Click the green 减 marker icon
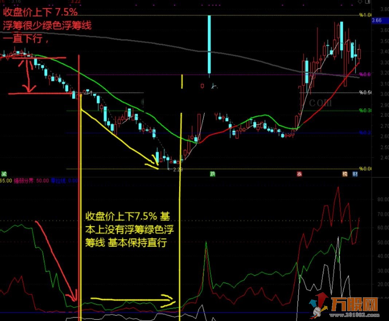The width and height of the screenshot is (389, 321). point(4,174)
